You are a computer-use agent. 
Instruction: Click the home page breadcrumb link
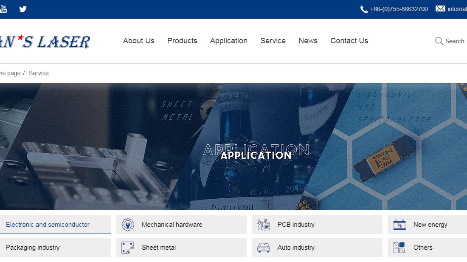tap(10, 73)
